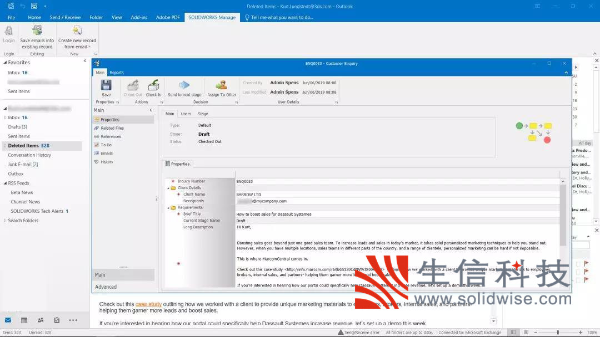Viewport: 600px width, 337px height.
Task: Collapse the Outlook folder pane arrow
Action: (x=84, y=61)
